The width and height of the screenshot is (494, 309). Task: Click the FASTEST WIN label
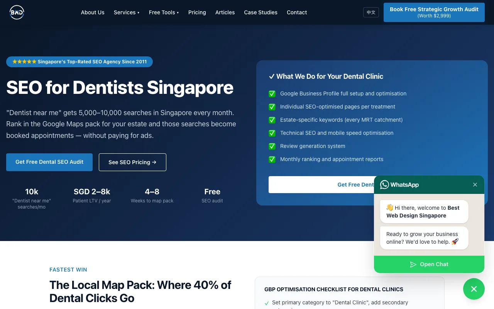[68, 270]
